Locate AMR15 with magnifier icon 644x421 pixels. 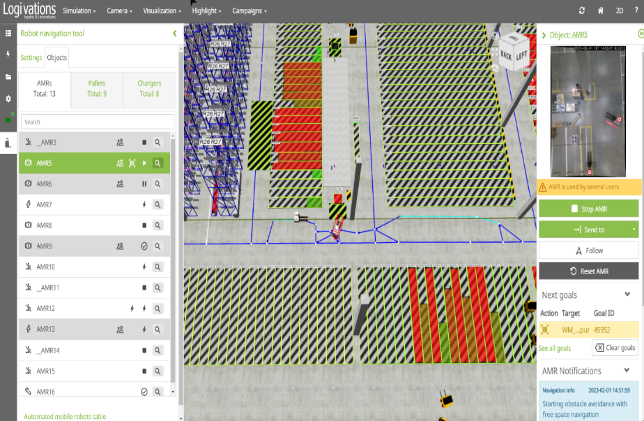(158, 371)
